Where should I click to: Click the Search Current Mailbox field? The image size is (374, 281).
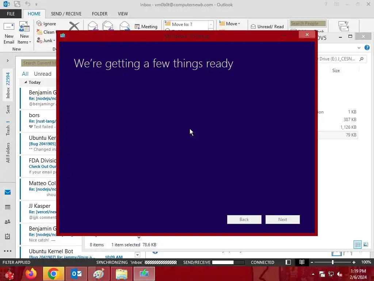pos(39,63)
